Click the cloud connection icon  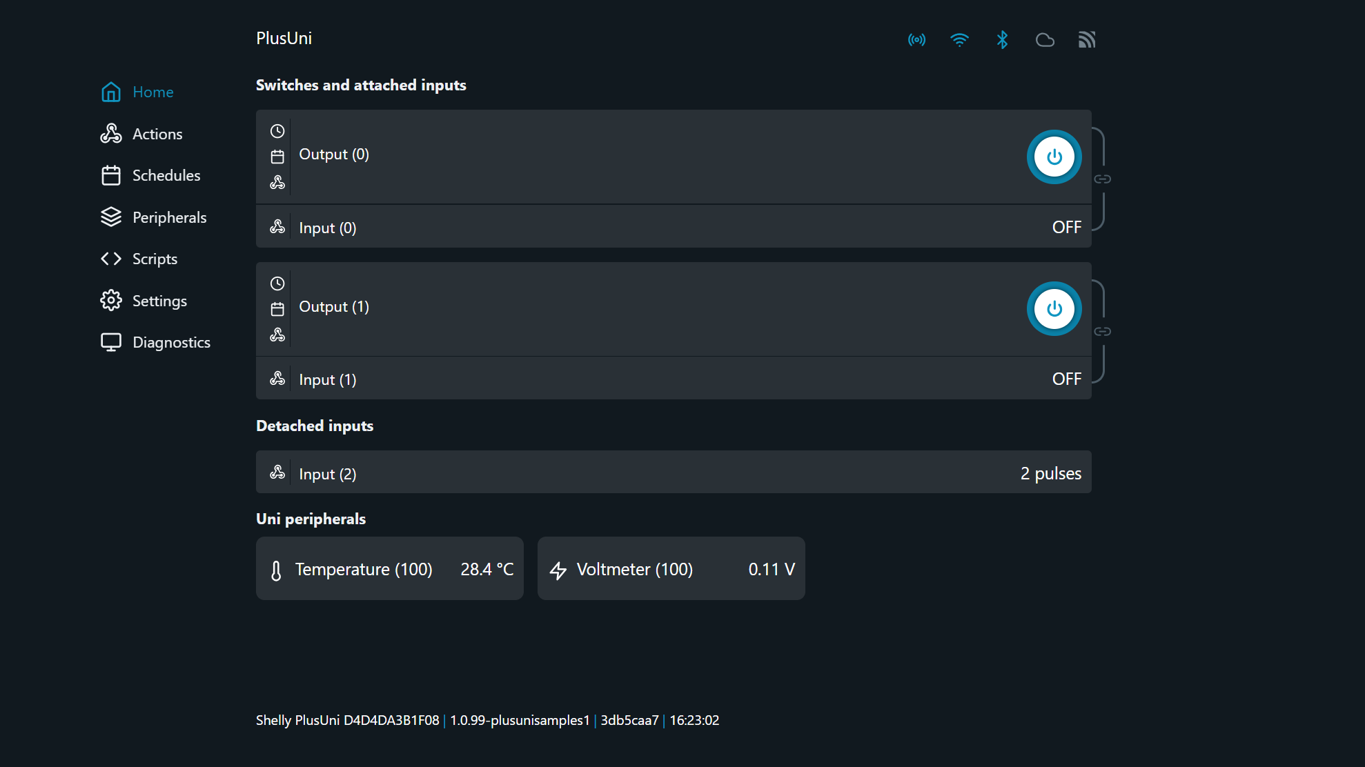point(1045,40)
